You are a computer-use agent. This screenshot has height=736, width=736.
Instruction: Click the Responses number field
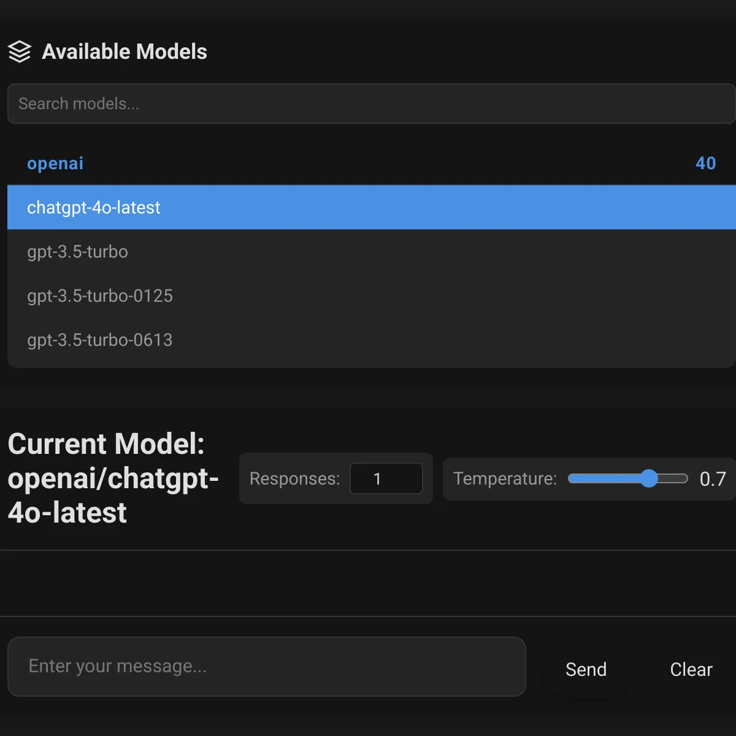click(386, 478)
